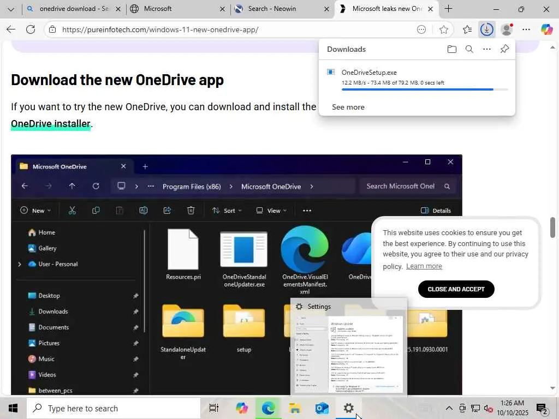Open Edge Settings and more menu

[x=526, y=29]
